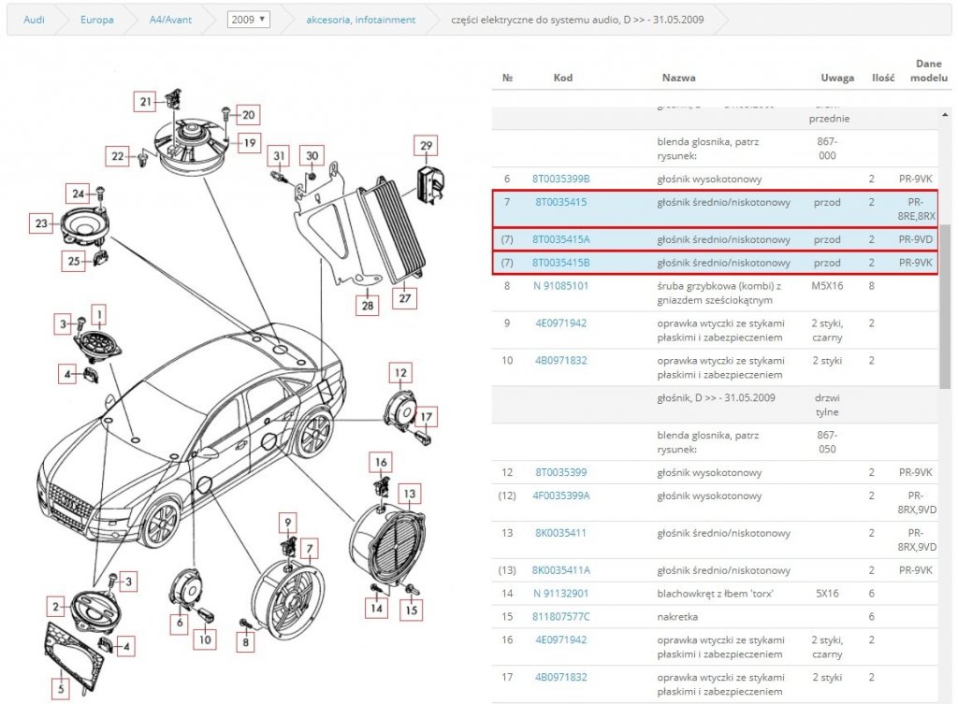
Task: Open part code 4E0971942 in row 16
Action: 561,639
